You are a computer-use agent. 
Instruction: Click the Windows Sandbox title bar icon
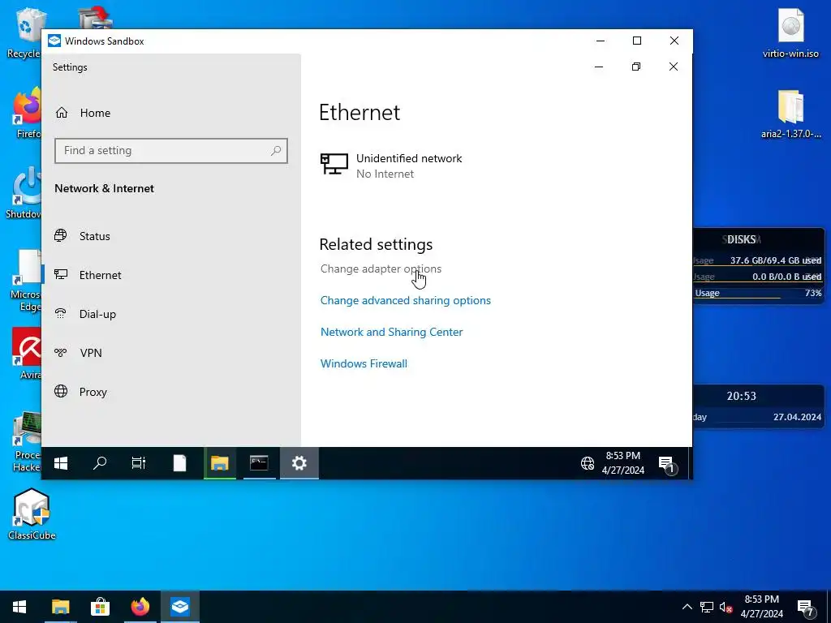point(54,41)
